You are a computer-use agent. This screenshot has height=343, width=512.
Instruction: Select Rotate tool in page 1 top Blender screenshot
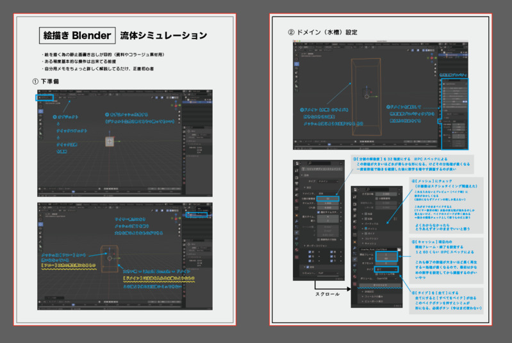coord(40,115)
